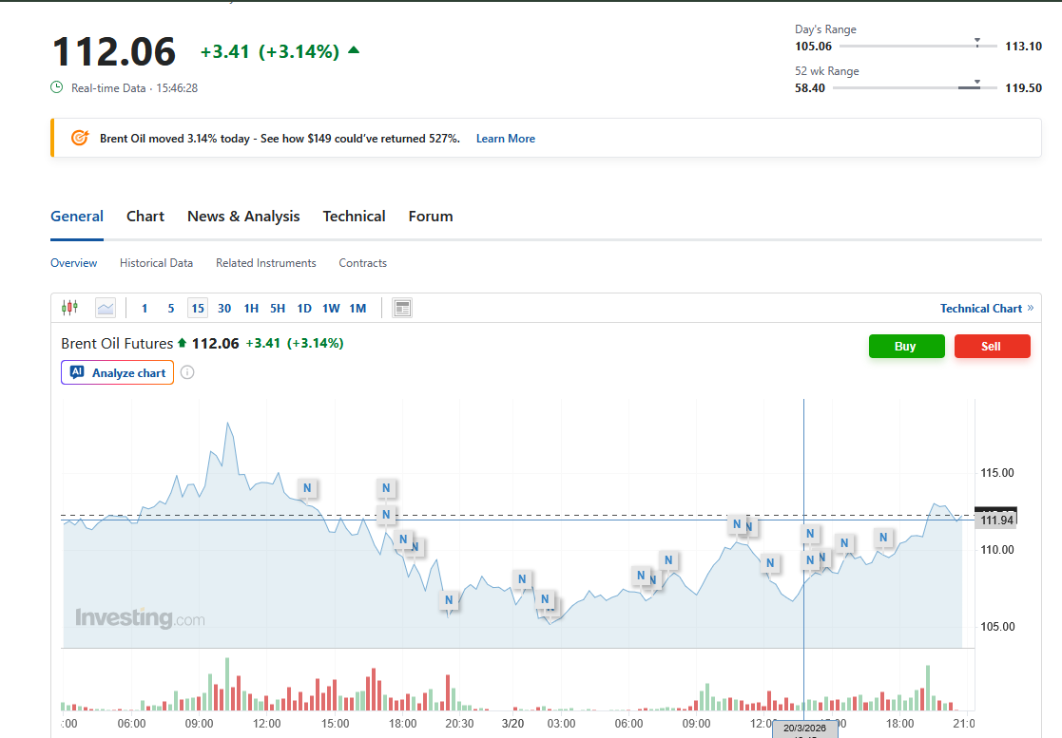Click the red Sell button
The width and height of the screenshot is (1062, 738).
point(993,347)
